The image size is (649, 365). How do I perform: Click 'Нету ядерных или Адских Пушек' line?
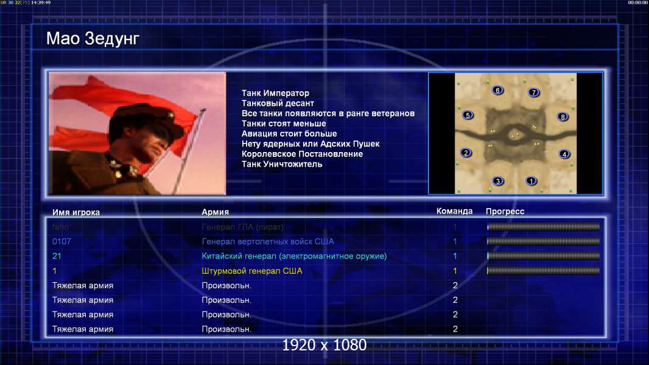(310, 144)
